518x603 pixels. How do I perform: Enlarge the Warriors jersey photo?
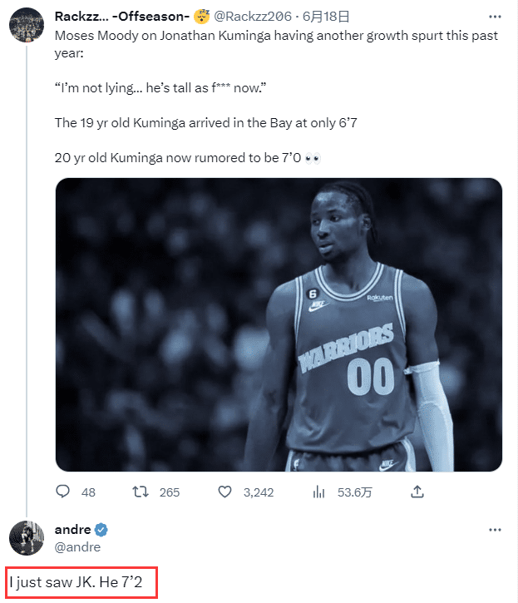pos(279,324)
